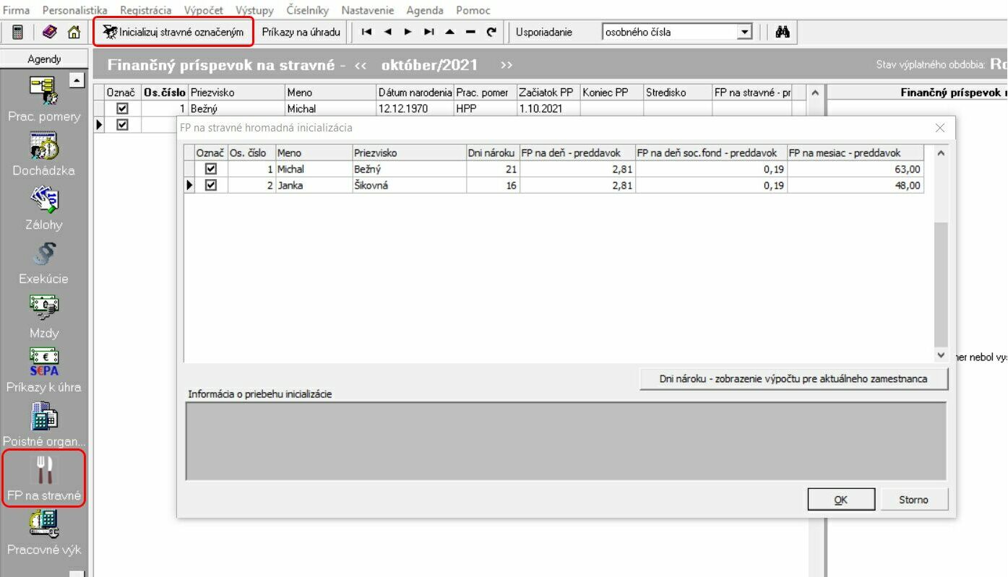Screen dimensions: 1008x577
Task: Open the Nastavenie menu
Action: (368, 10)
